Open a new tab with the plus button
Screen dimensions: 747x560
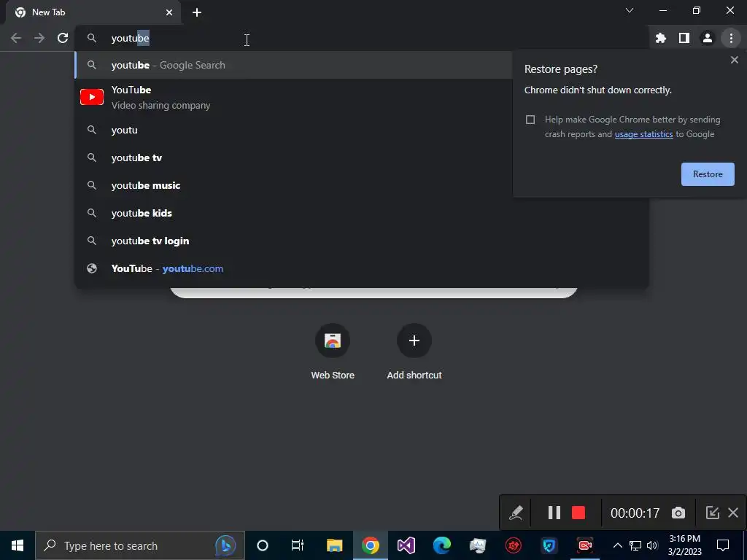pos(197,12)
